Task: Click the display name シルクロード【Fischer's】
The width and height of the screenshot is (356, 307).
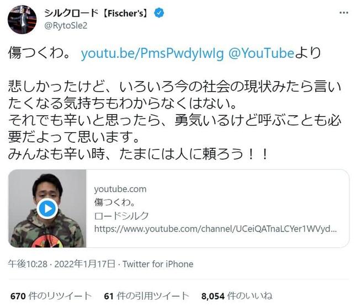Action: (x=96, y=13)
